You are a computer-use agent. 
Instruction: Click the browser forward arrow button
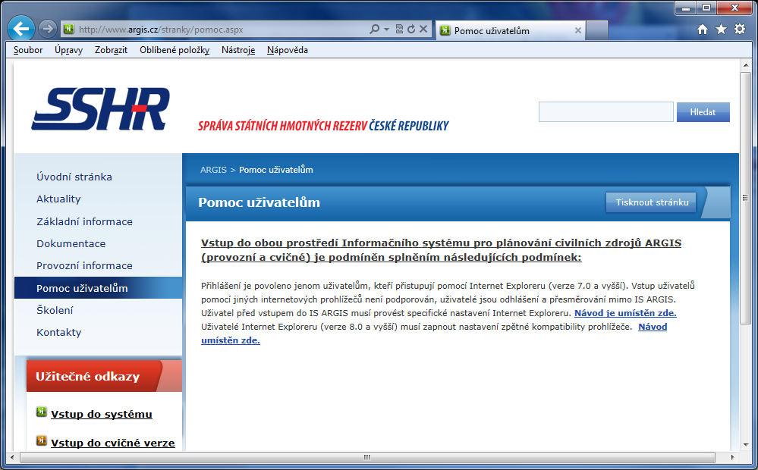coord(47,29)
